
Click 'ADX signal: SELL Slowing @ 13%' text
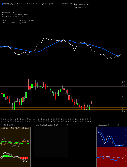14,23
